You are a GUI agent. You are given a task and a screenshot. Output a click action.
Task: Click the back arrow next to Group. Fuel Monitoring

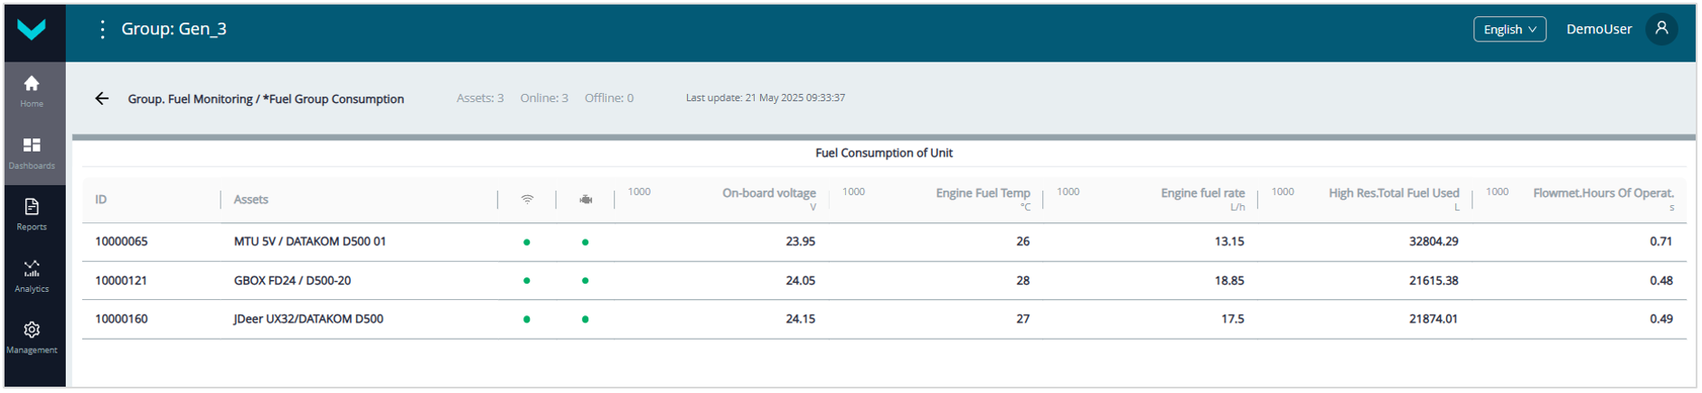pos(102,98)
